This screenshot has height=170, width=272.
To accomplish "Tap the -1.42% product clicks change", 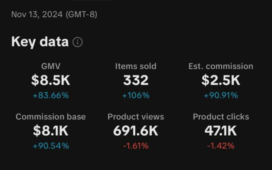I will click(221, 146).
